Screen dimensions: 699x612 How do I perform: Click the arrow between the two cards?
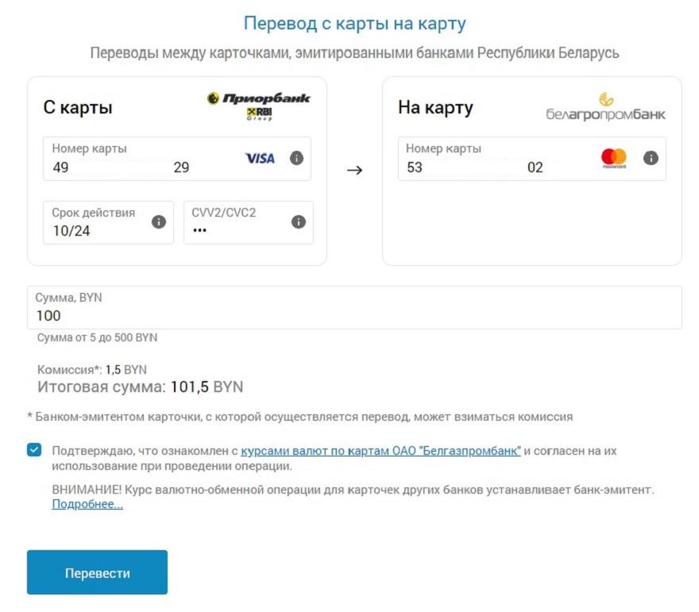coord(354,170)
